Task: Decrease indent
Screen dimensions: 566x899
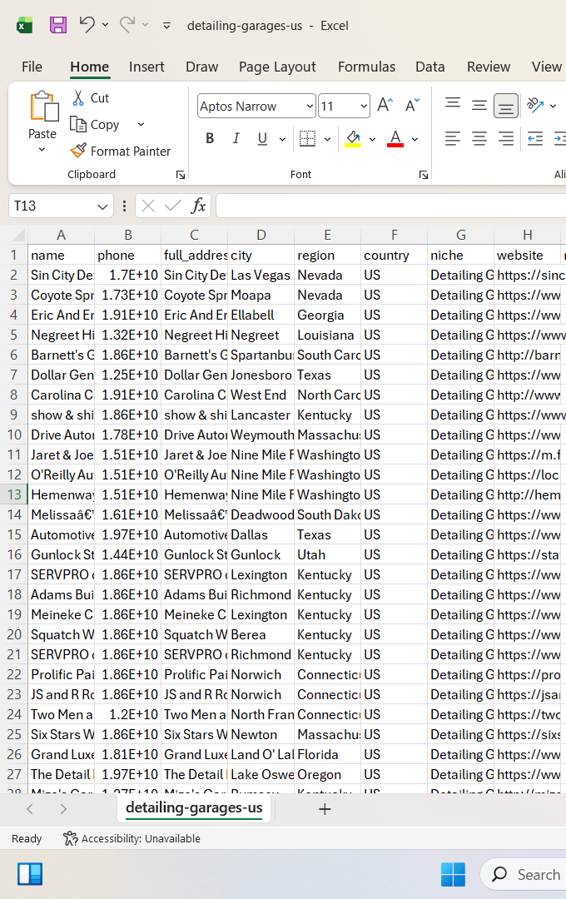Action: coord(535,138)
